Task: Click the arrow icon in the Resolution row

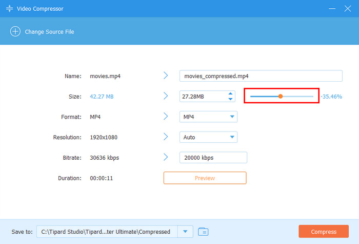Action: coord(166,137)
